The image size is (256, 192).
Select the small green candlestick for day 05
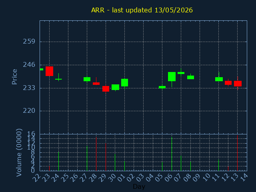click(x=162, y=87)
